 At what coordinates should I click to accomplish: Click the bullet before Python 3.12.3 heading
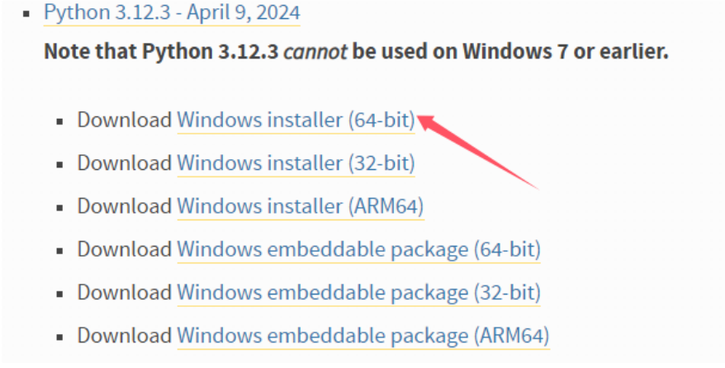click(x=26, y=14)
